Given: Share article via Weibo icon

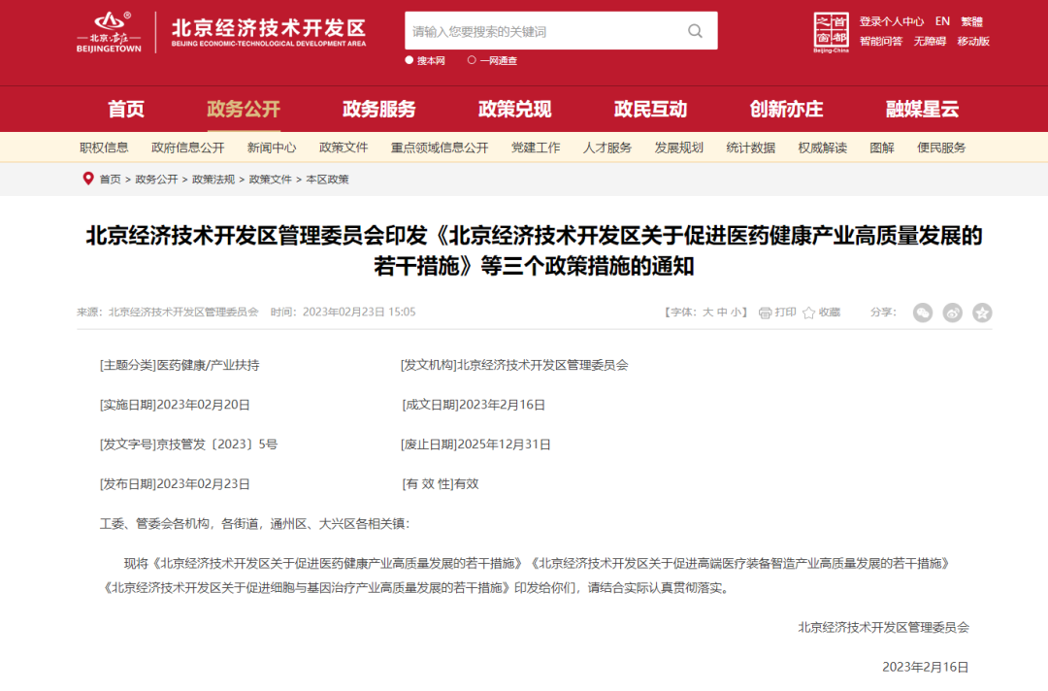Looking at the screenshot, I should tap(953, 313).
